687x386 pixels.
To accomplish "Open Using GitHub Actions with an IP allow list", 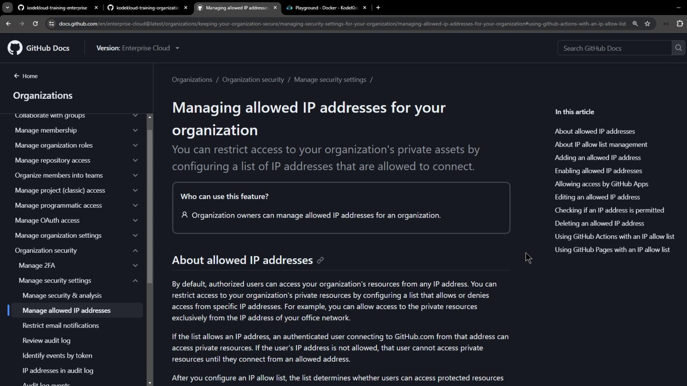I will tap(614, 237).
